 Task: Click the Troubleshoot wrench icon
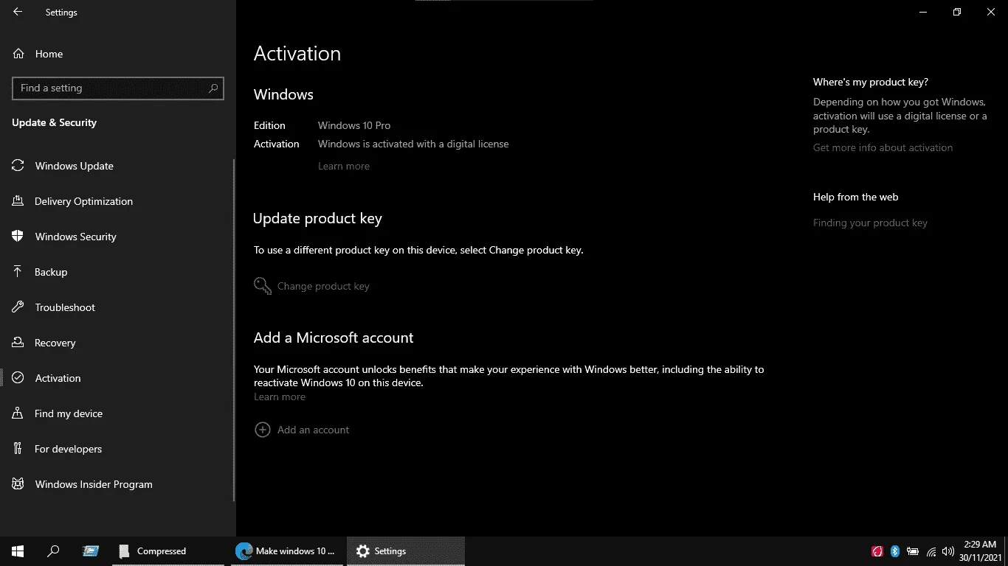(18, 307)
